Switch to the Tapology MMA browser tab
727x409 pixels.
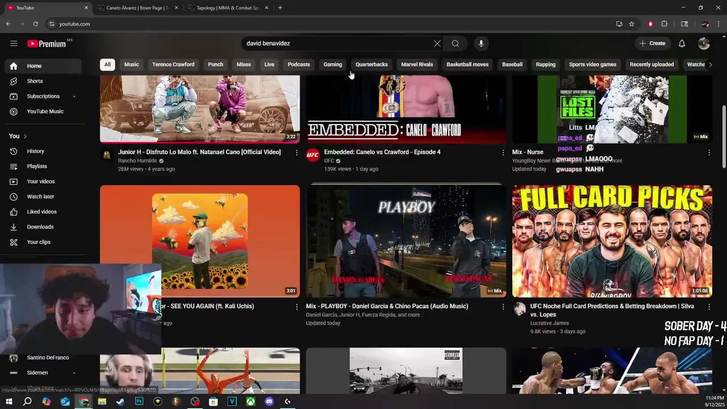tap(227, 8)
